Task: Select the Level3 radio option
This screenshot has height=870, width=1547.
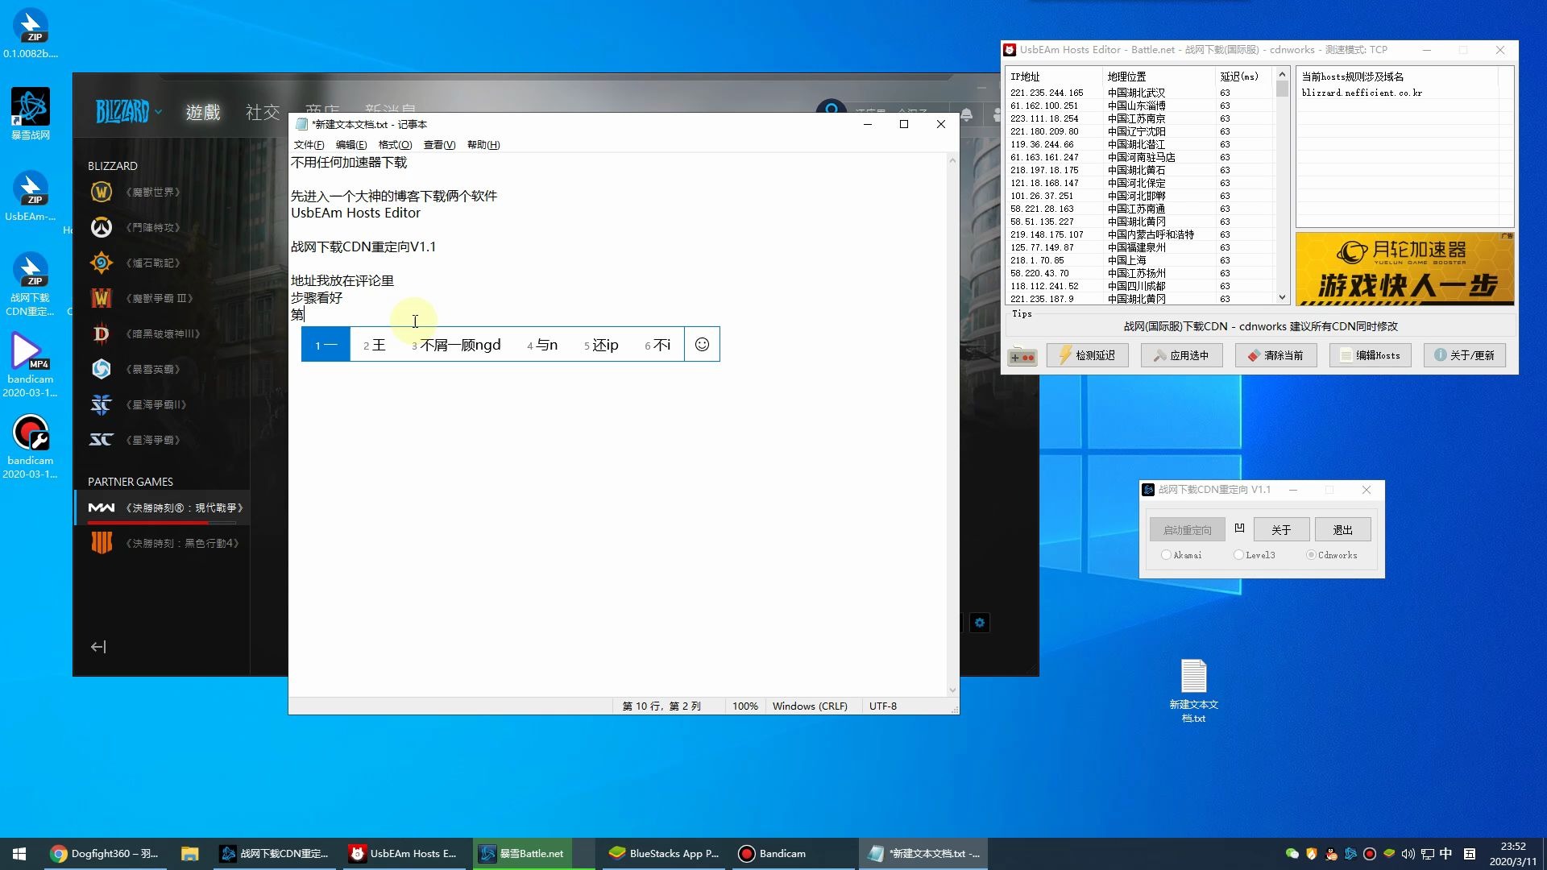Action: (x=1238, y=555)
